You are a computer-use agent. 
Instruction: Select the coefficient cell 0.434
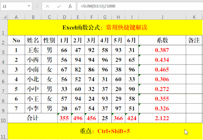(162, 60)
